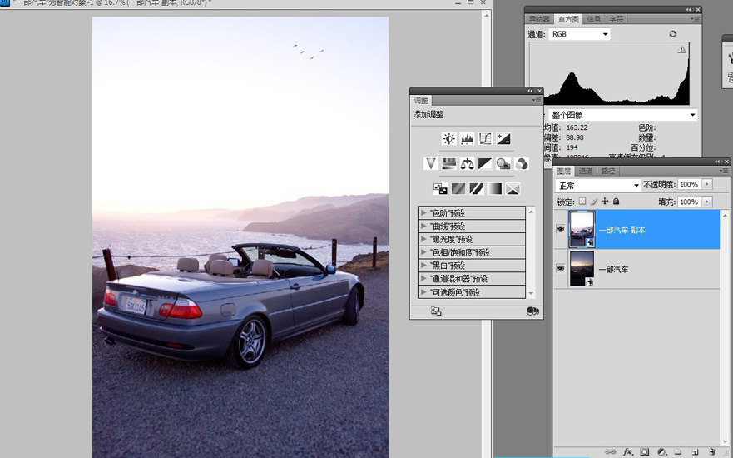The height and width of the screenshot is (458, 733).
Task: Select the 一部汽车 副本 layer thumbnail
Action: (582, 229)
